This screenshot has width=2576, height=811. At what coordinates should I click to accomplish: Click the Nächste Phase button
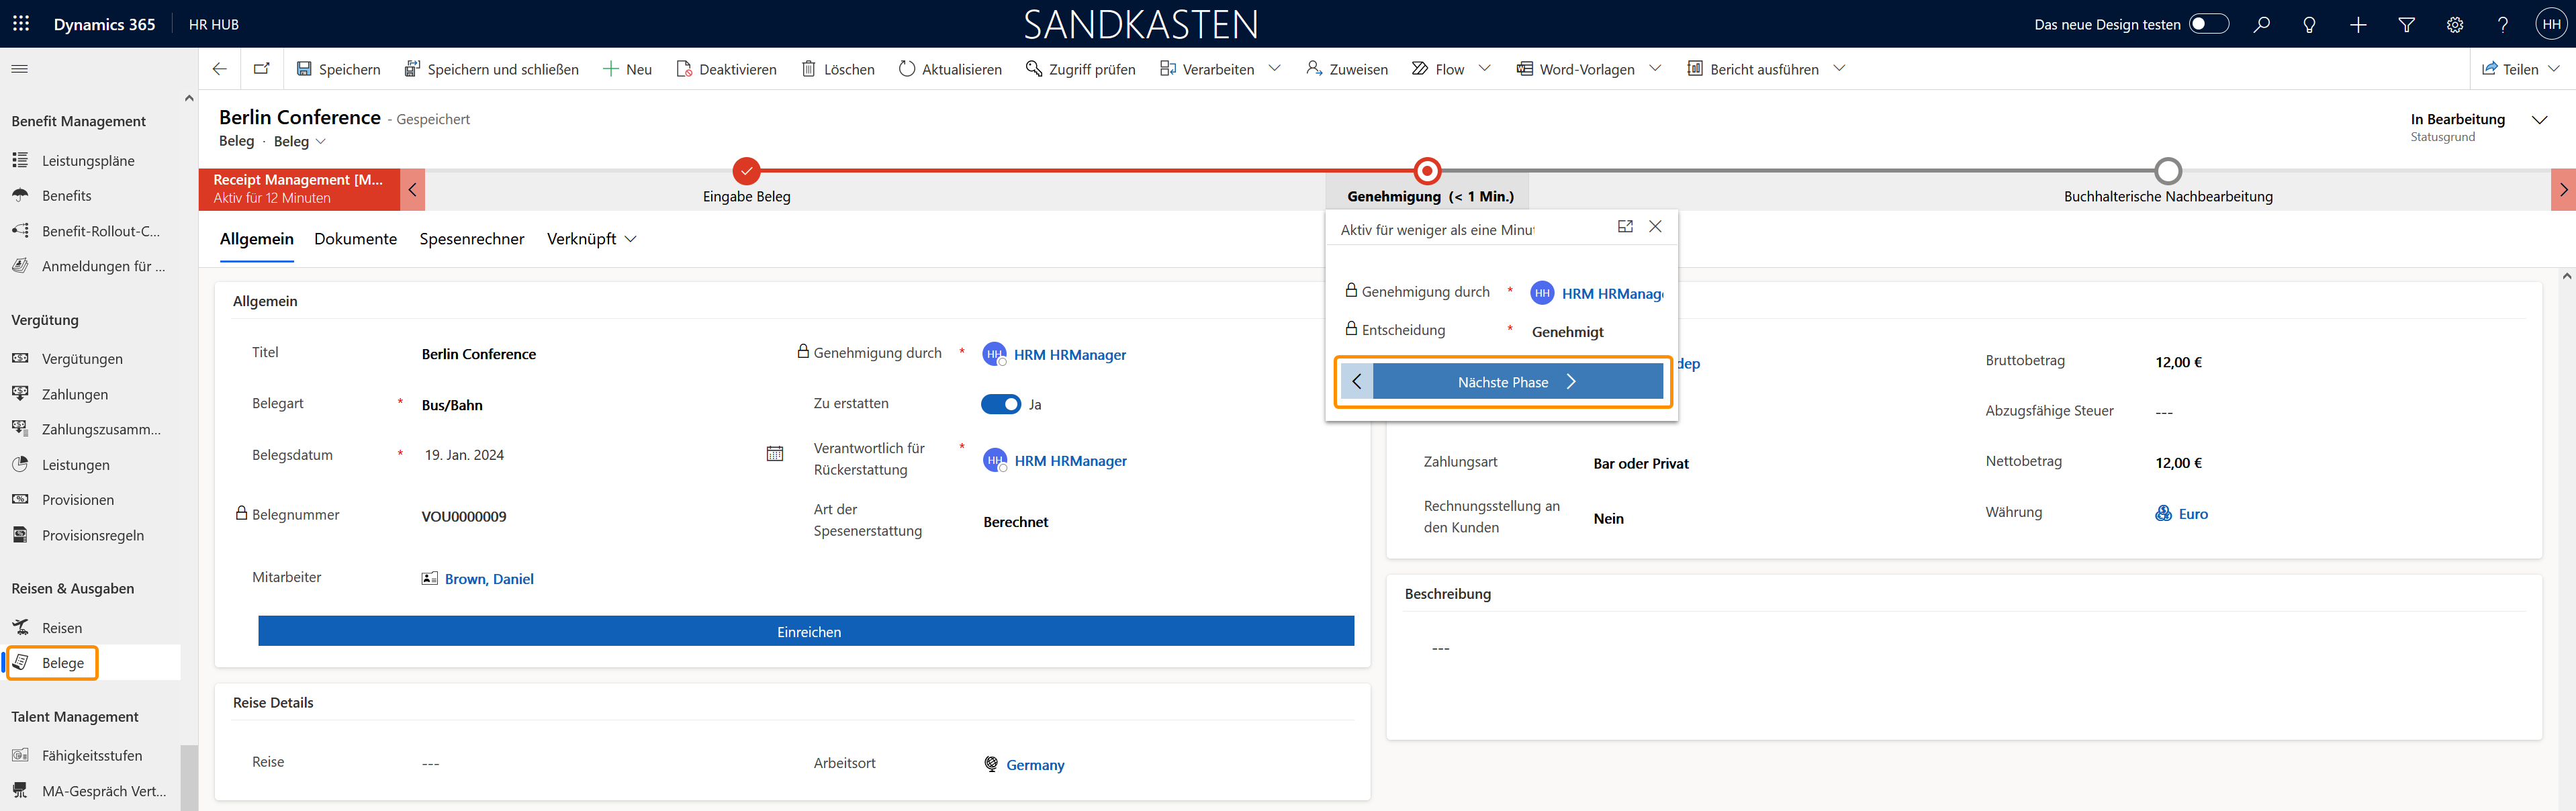(x=1517, y=381)
